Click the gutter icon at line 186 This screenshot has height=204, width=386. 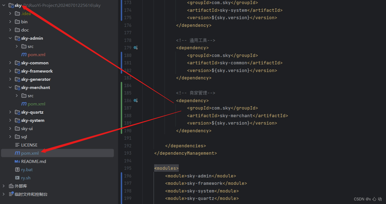pos(135,101)
